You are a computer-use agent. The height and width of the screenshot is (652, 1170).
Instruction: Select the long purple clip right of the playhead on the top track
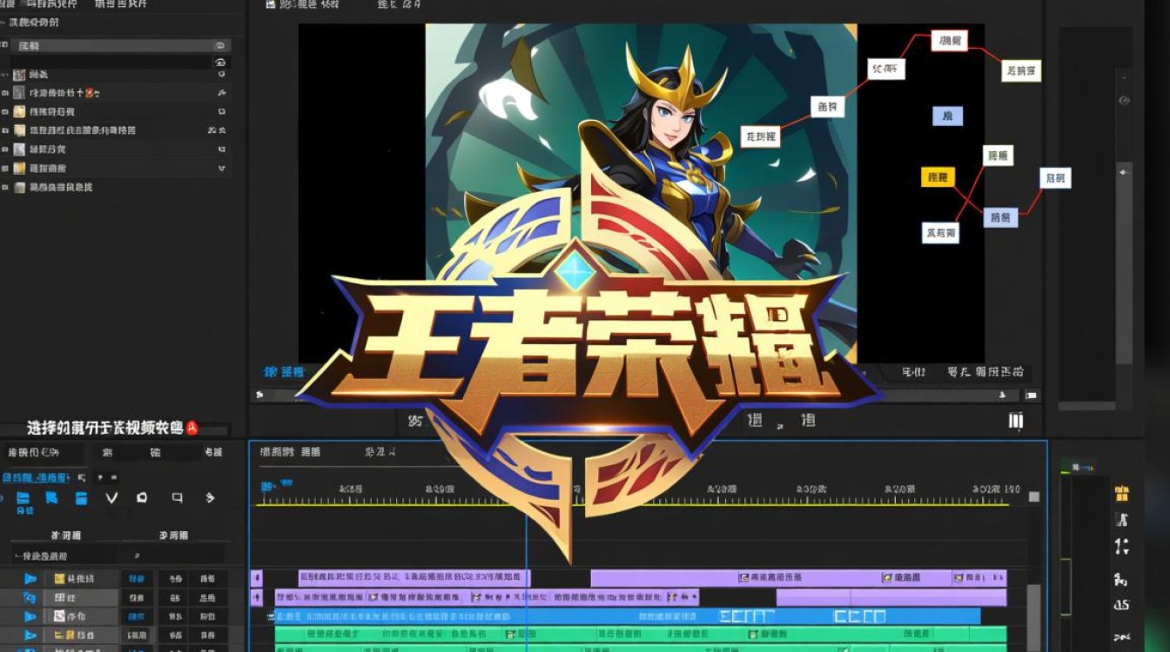pos(798,578)
